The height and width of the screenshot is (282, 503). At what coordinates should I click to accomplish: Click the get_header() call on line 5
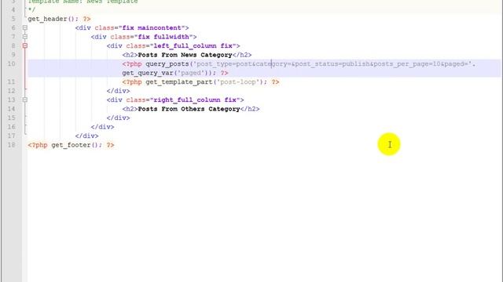pos(53,19)
